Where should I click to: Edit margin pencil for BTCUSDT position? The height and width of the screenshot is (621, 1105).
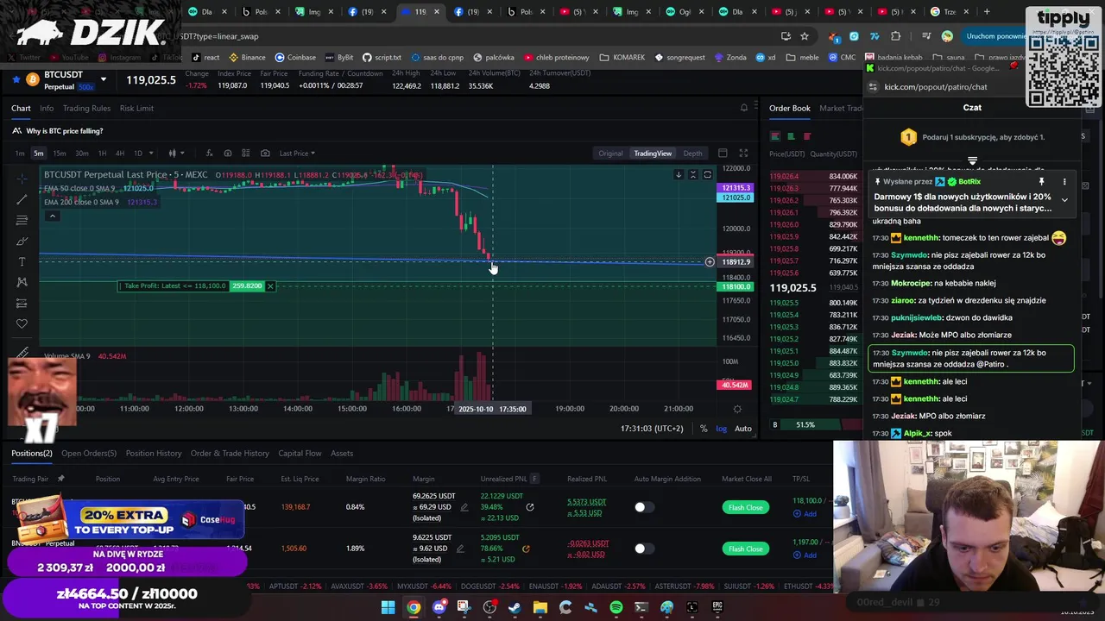pos(464,507)
